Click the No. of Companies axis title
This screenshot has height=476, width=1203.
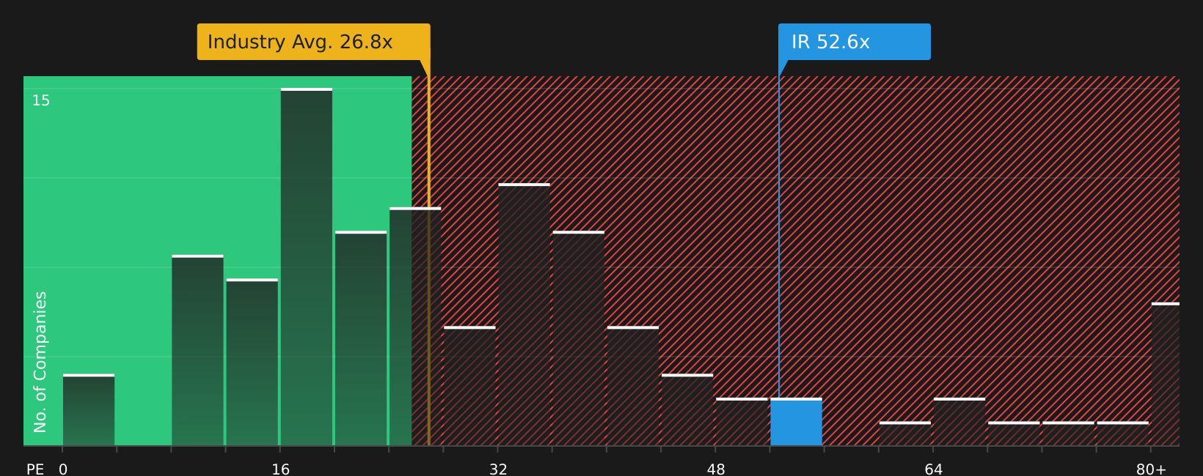(x=40, y=362)
